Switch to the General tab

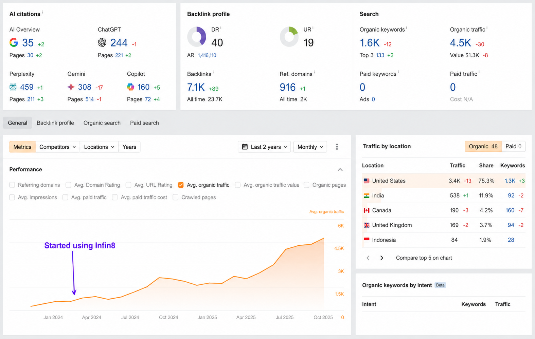point(18,123)
